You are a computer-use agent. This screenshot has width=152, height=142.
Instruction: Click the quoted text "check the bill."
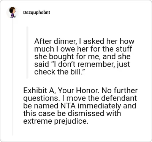tap(59, 72)
